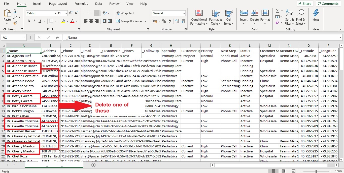
Task: Switch to the Insert tab
Action: point(37,4)
